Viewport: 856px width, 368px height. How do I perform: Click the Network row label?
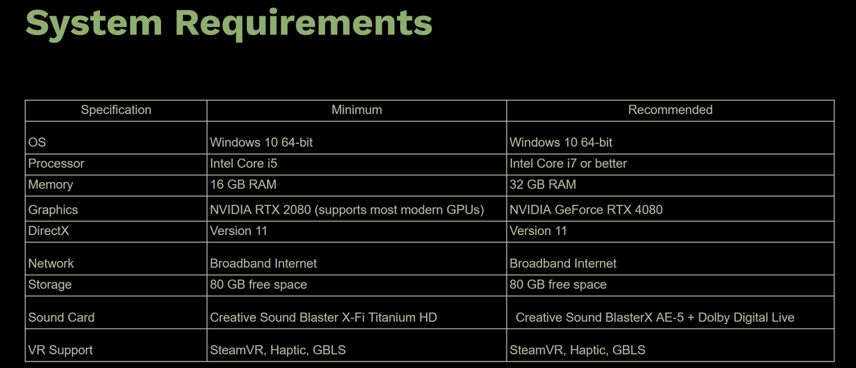(51, 263)
